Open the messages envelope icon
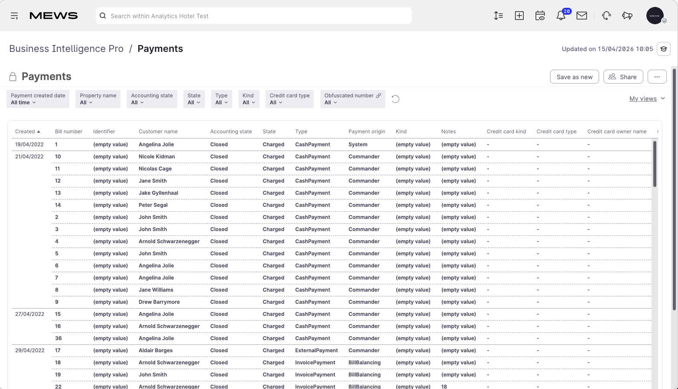 coord(582,16)
